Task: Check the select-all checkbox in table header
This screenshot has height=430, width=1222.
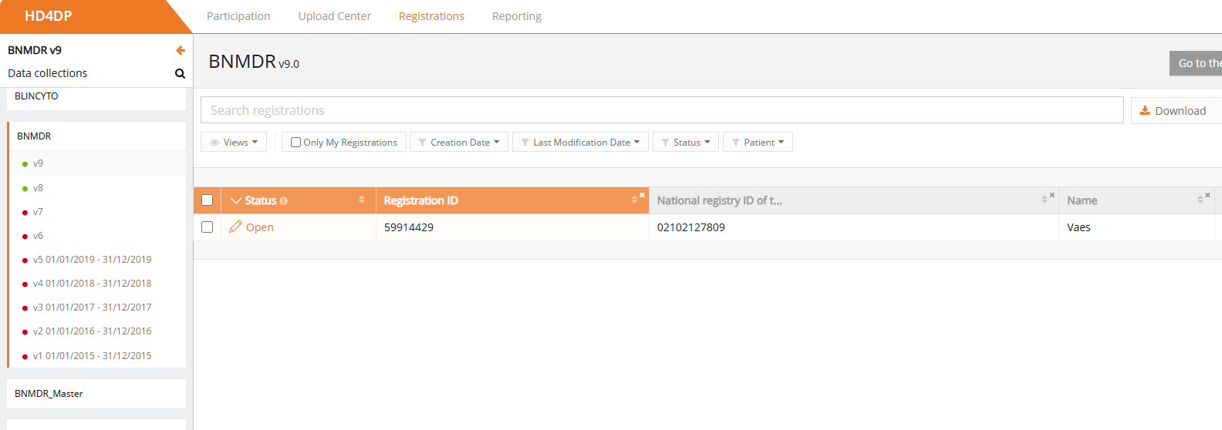Action: click(207, 200)
